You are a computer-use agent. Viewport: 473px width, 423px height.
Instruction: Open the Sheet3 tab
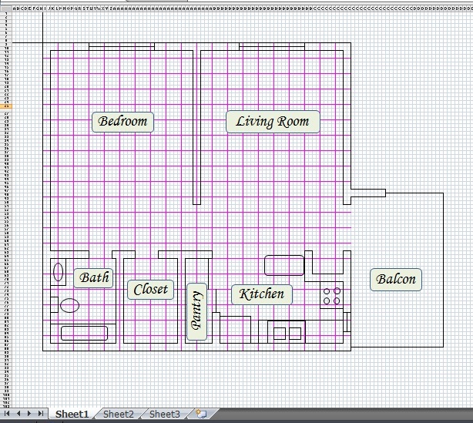(164, 414)
